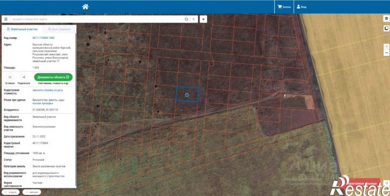Select the coordinates value 51.656168, 36.209118

(45, 110)
